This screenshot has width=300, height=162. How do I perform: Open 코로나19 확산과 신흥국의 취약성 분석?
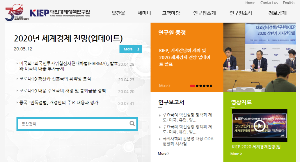55,79
